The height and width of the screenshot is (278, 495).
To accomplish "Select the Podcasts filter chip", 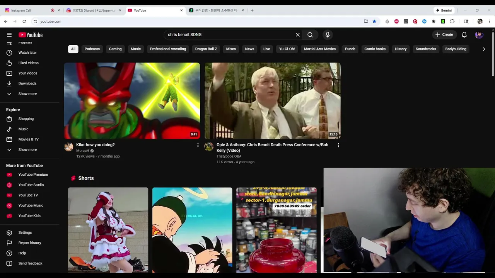I will (92, 49).
